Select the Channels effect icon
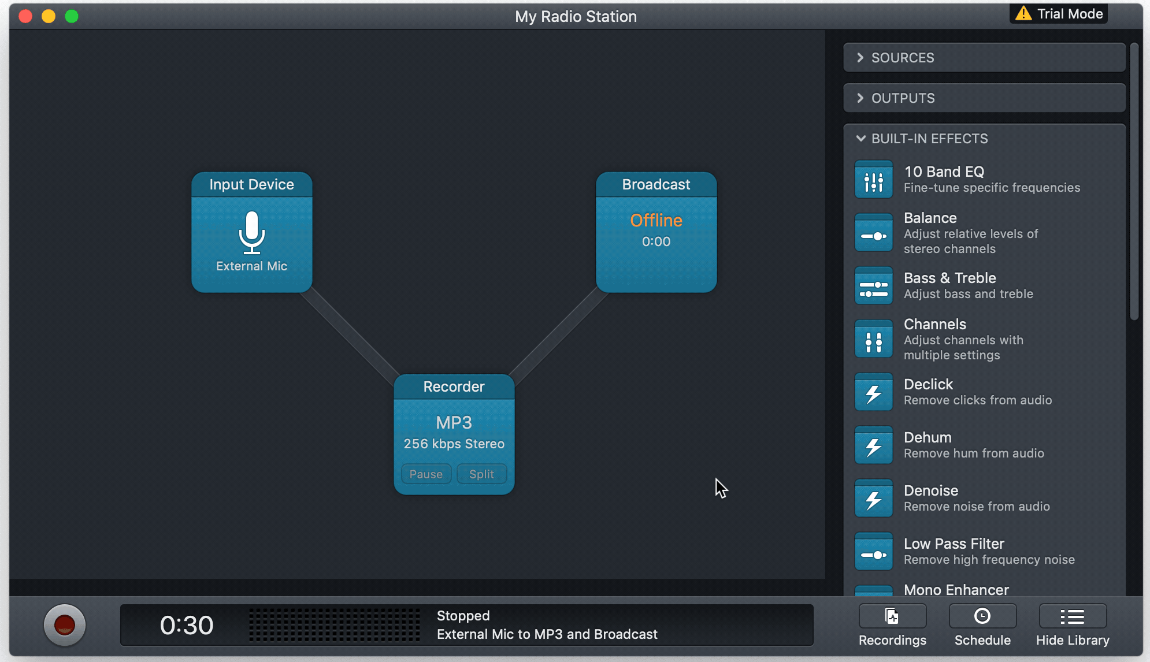The image size is (1150, 662). click(873, 339)
